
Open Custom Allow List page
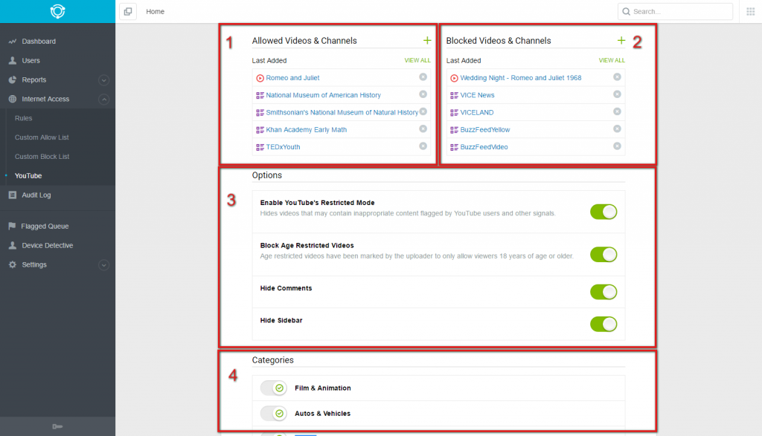[x=42, y=137]
